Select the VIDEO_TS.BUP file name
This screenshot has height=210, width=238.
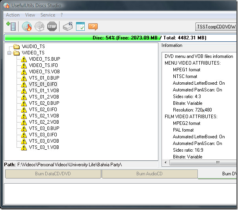point(45,59)
